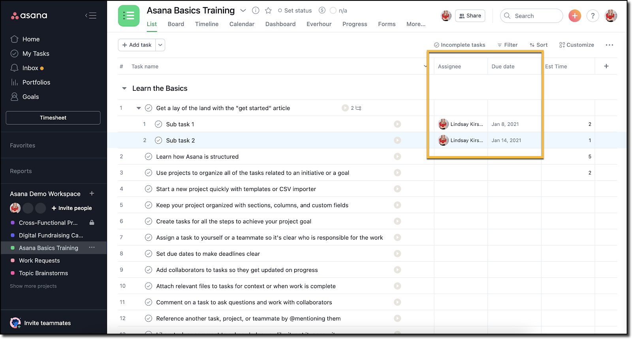Start Everhour timer for Sub task 2
632x339 pixels.
(397, 140)
